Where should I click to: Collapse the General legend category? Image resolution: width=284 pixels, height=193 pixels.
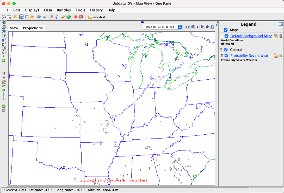[221, 50]
